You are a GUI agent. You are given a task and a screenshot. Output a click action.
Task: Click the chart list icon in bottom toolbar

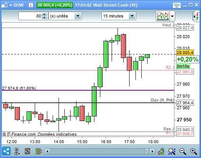pyautogui.click(x=27, y=151)
